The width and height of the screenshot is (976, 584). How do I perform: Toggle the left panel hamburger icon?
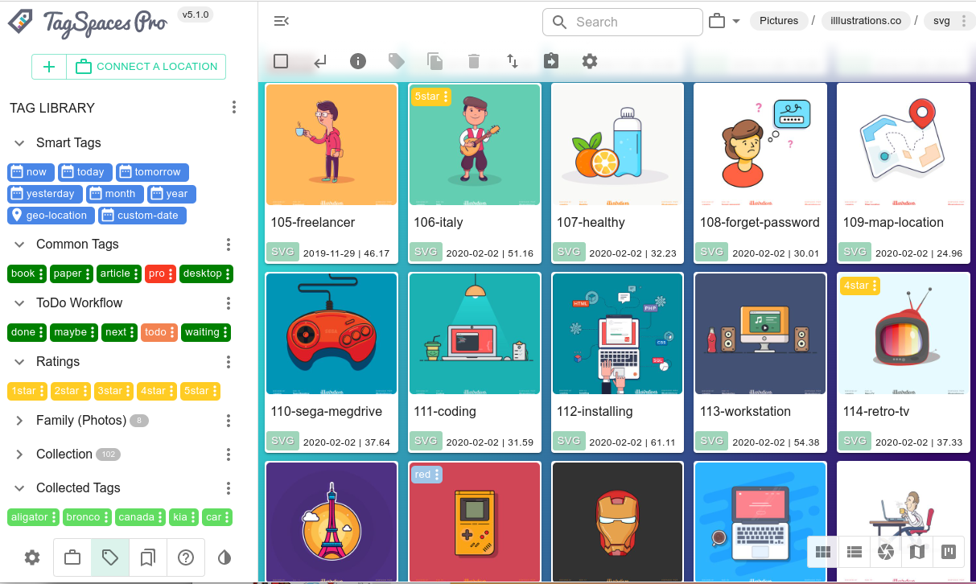tap(282, 21)
